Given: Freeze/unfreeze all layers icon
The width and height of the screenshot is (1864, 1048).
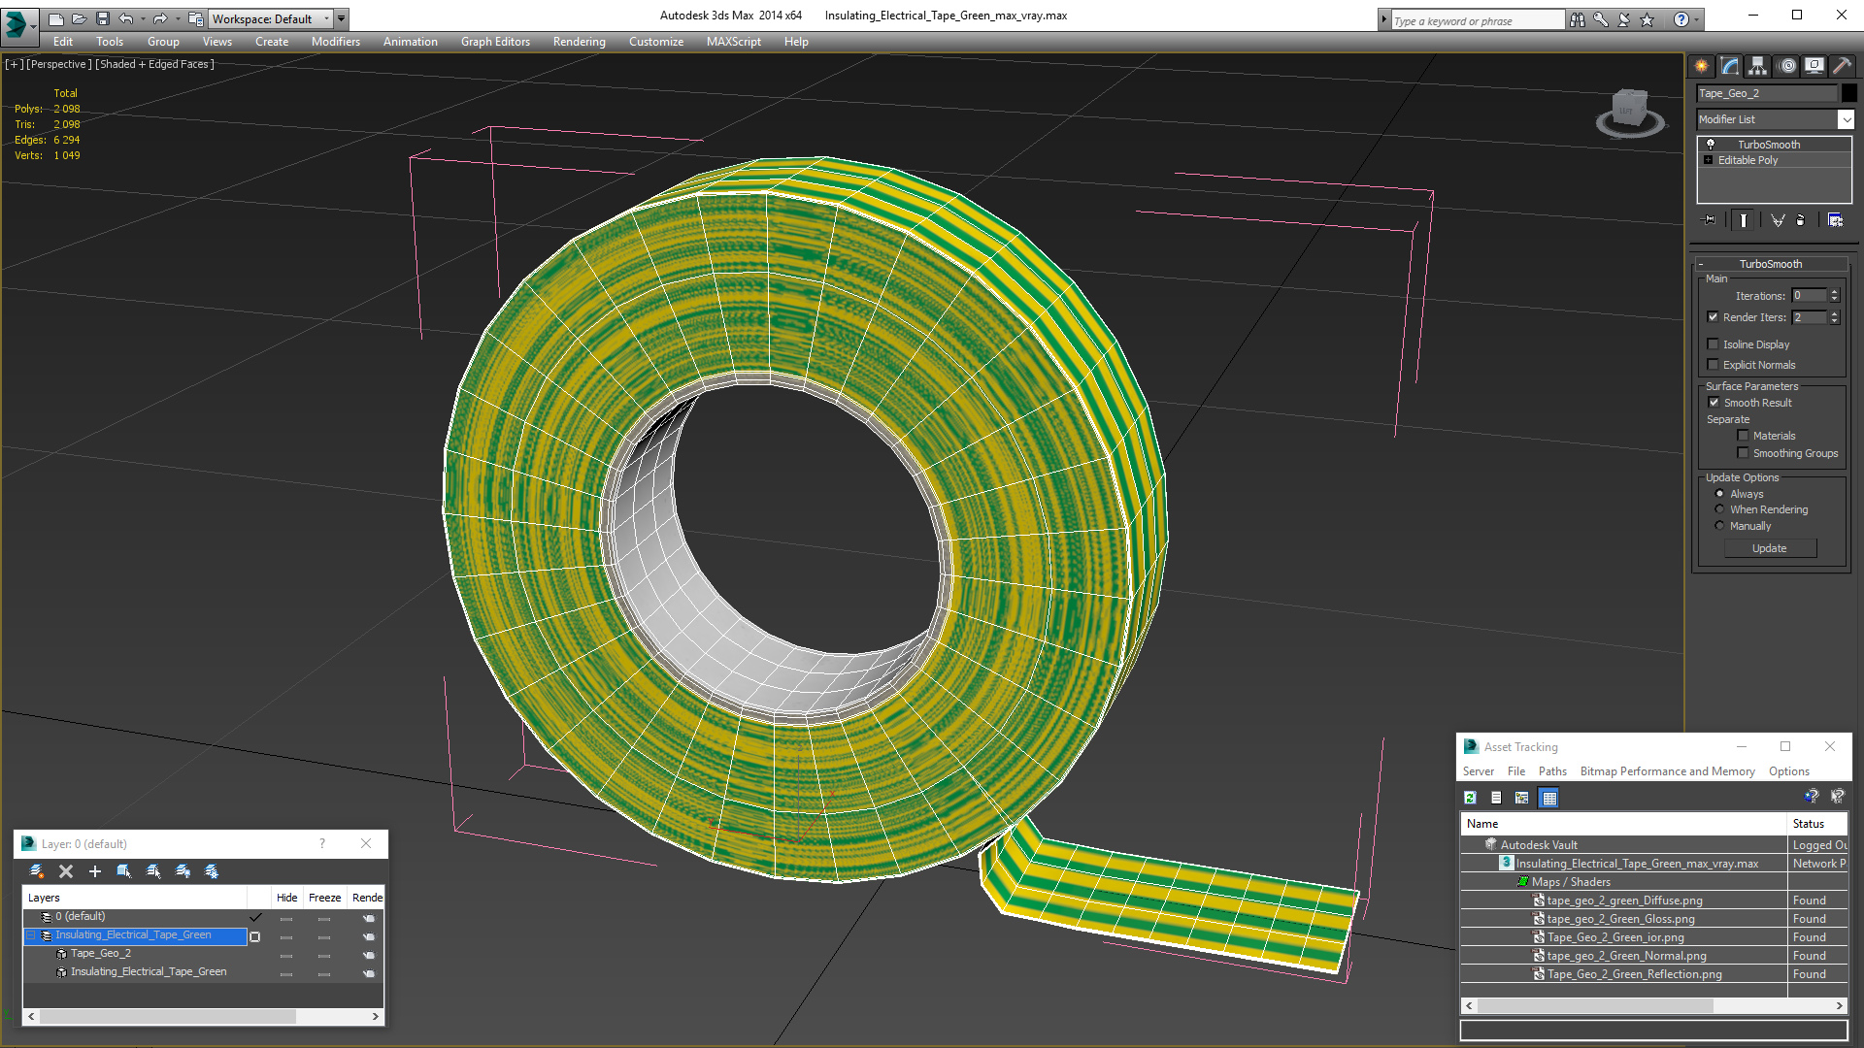Looking at the screenshot, I should pos(212,871).
